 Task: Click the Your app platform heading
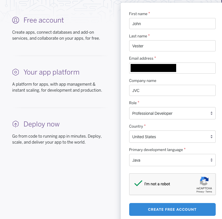point(51,72)
